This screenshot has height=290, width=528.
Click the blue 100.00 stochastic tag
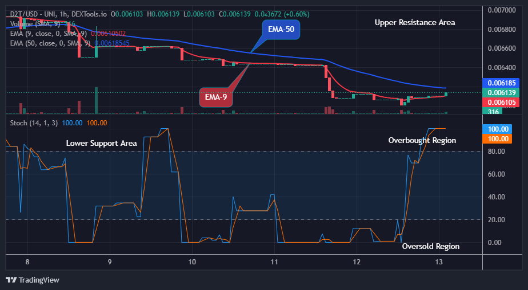(497, 129)
